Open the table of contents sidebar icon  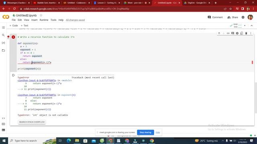(3, 28)
